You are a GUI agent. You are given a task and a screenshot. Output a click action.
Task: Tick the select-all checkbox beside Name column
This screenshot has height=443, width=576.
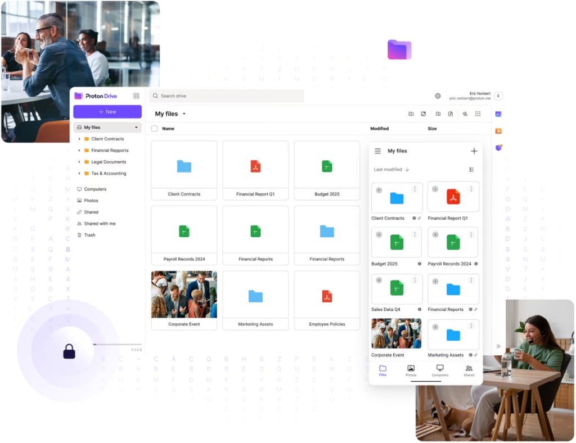tap(155, 129)
